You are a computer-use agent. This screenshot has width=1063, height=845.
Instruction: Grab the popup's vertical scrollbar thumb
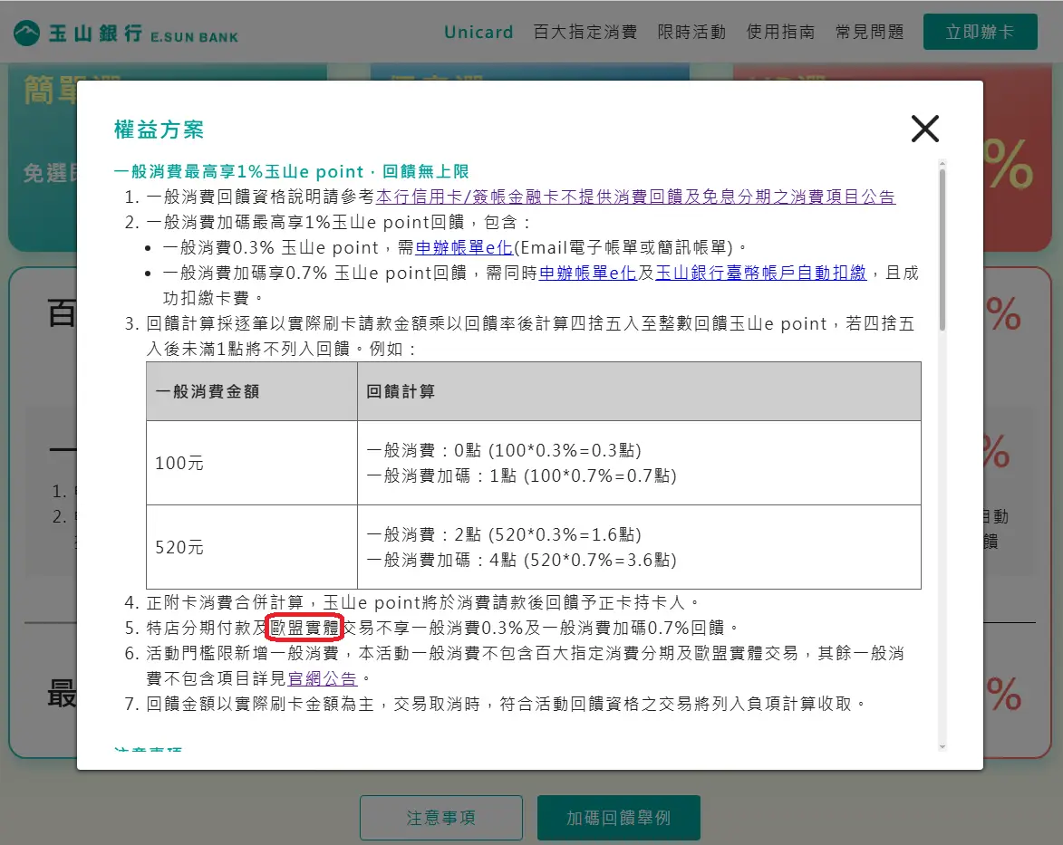pyautogui.click(x=942, y=249)
